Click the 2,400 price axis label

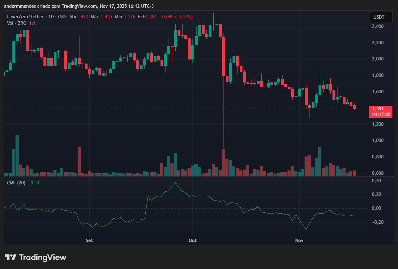tap(378, 26)
